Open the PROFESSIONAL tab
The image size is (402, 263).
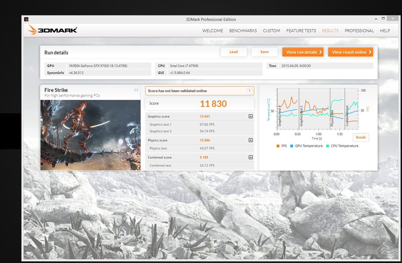tap(359, 31)
